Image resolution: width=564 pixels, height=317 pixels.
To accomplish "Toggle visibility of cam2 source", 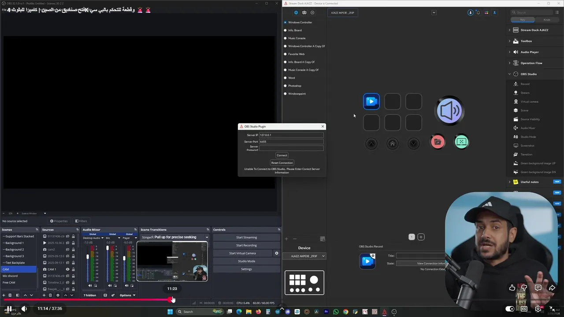I will click(x=67, y=249).
